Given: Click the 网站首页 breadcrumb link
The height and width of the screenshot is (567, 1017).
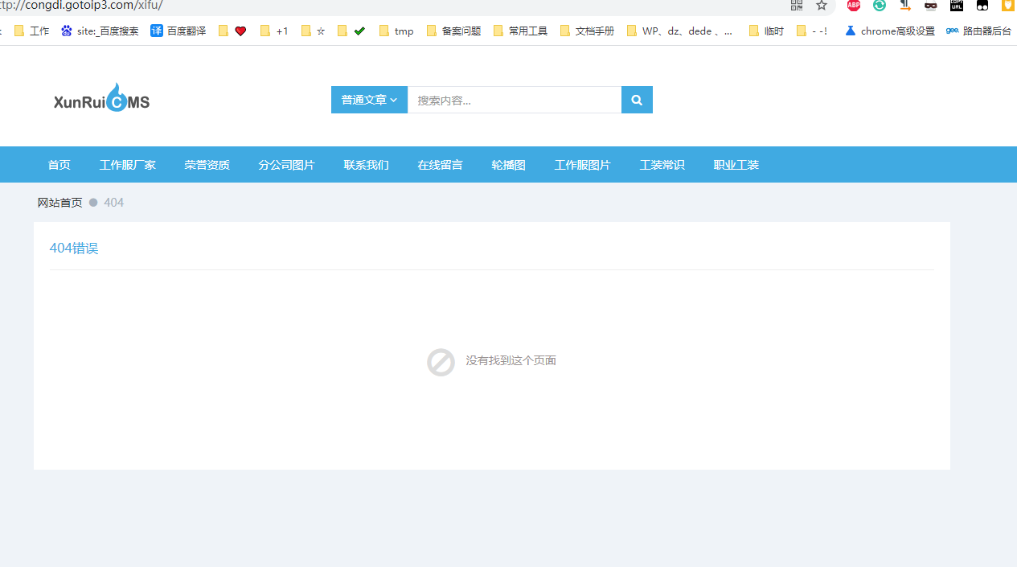Looking at the screenshot, I should tap(59, 203).
